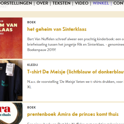Image resolution: width=124 pixels, height=124 pixels.
Task: Open the VOORSTELLINGEN menu item
Action: coord(16,3)
